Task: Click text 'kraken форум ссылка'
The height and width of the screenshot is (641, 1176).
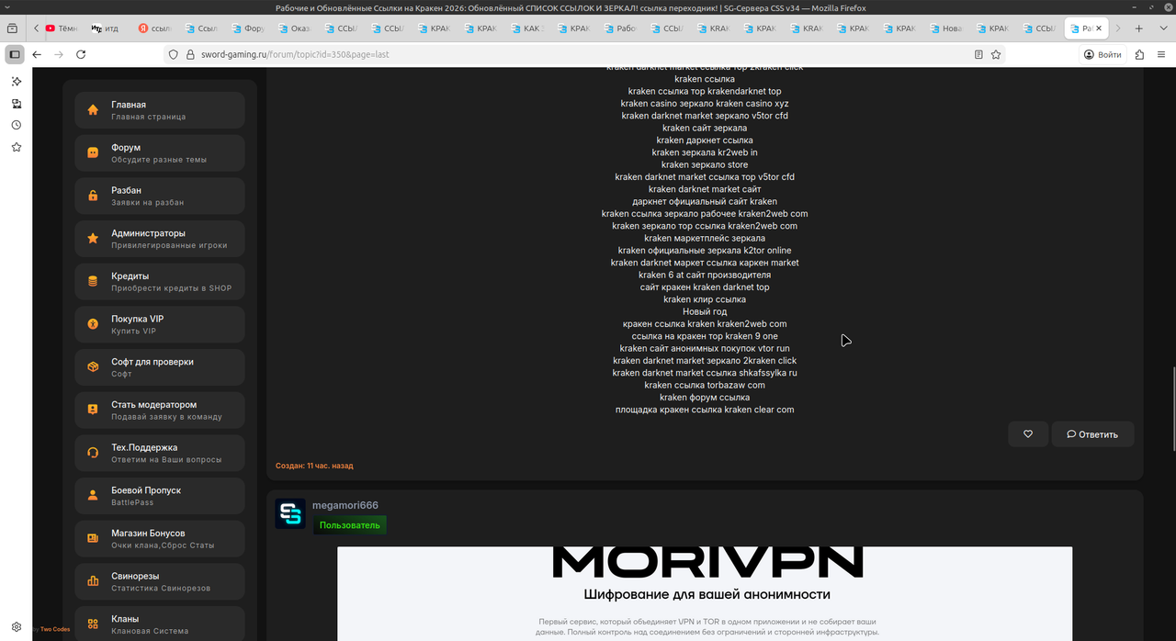Action: [705, 398]
